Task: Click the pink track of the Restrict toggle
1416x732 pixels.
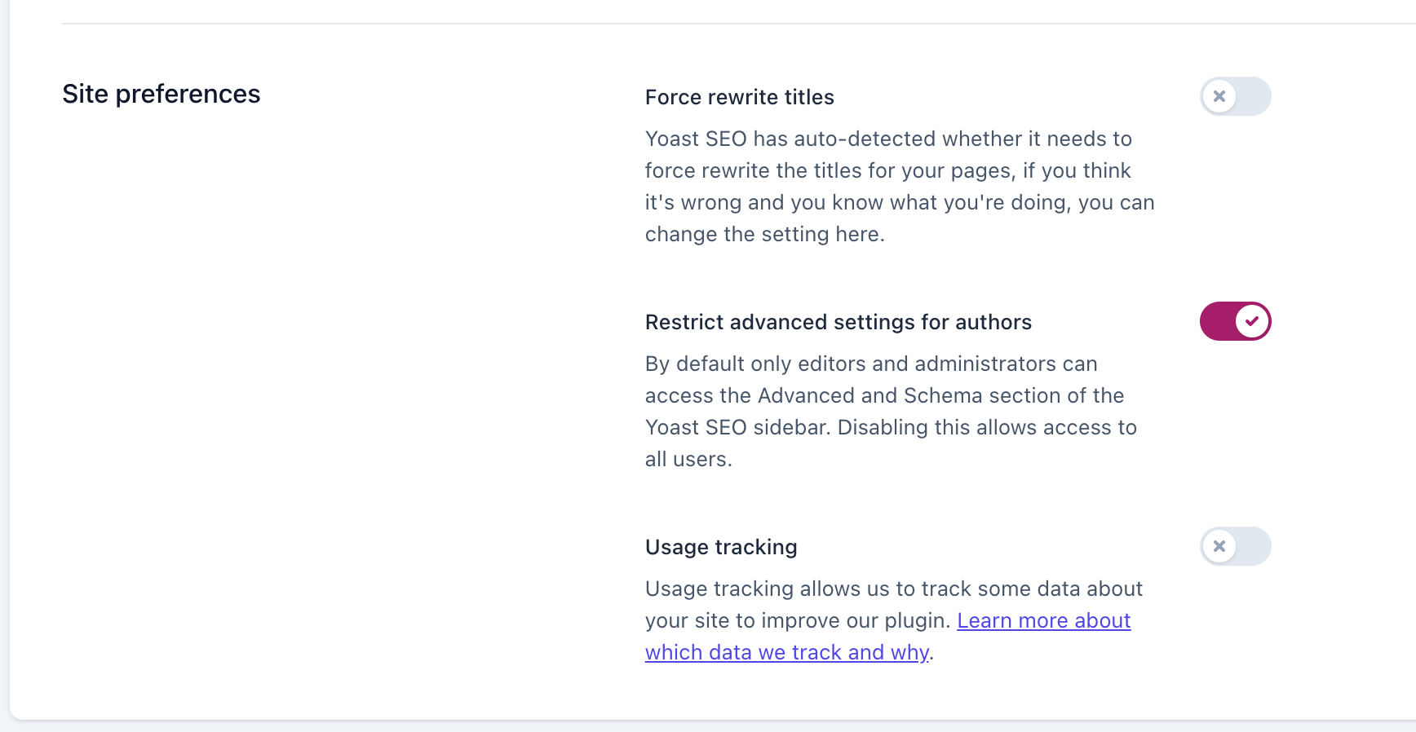Action: 1217,321
